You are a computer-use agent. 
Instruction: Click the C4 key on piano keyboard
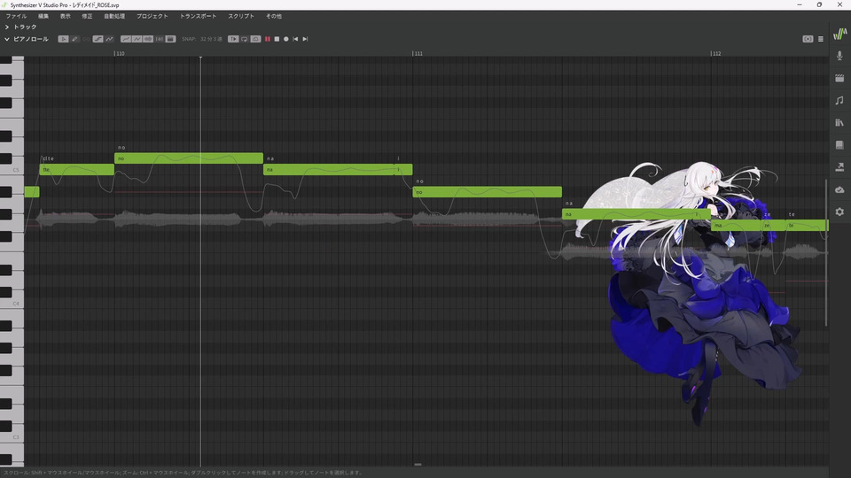pyautogui.click(x=12, y=304)
